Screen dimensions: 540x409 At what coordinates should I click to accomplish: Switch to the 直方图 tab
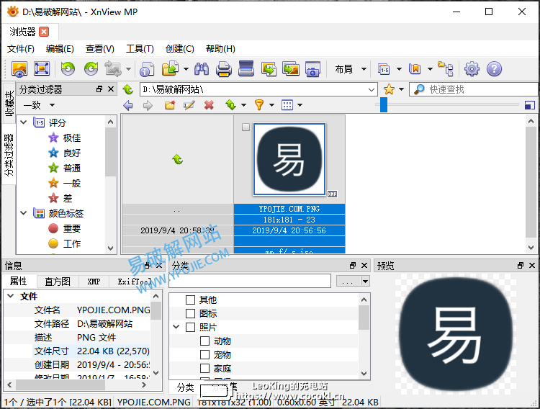pos(58,282)
